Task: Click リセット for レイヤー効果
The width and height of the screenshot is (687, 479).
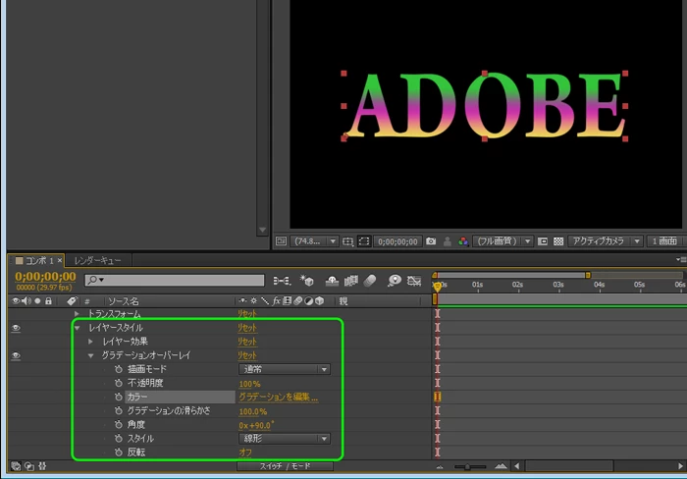Action: 247,342
